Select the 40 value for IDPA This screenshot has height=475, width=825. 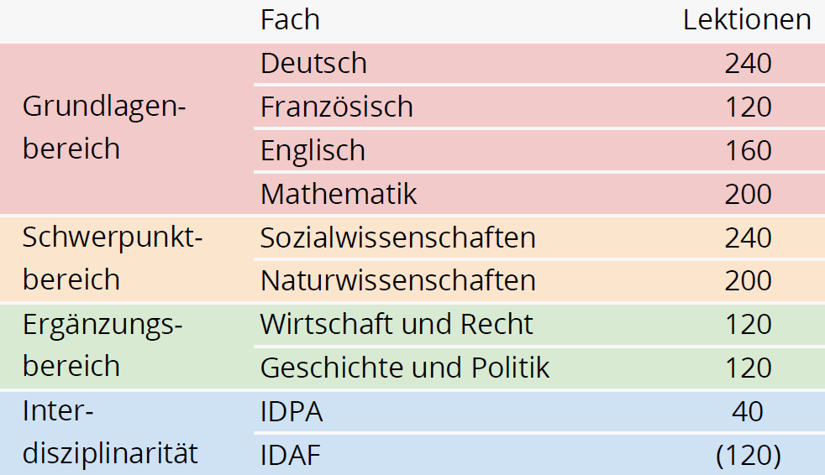tap(748, 411)
